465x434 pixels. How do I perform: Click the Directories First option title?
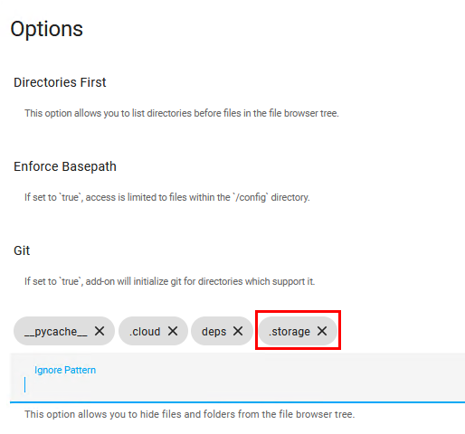point(60,82)
